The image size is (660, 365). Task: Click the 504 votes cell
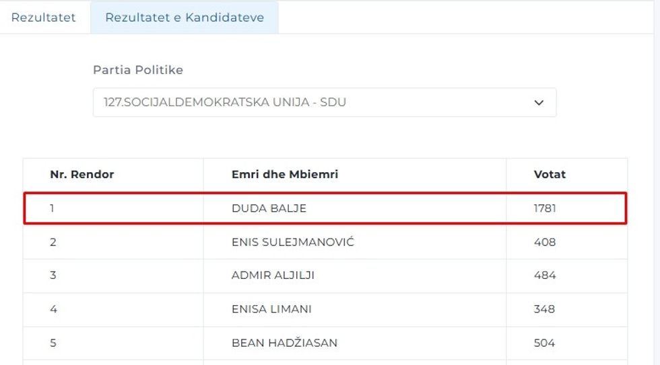click(544, 343)
